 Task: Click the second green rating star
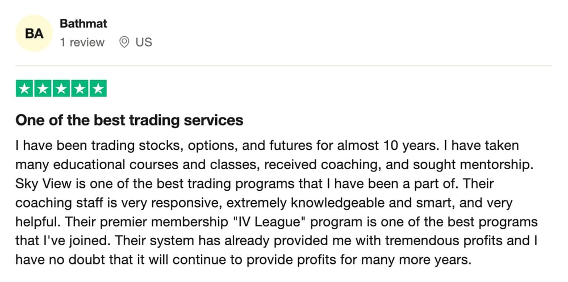(43, 89)
